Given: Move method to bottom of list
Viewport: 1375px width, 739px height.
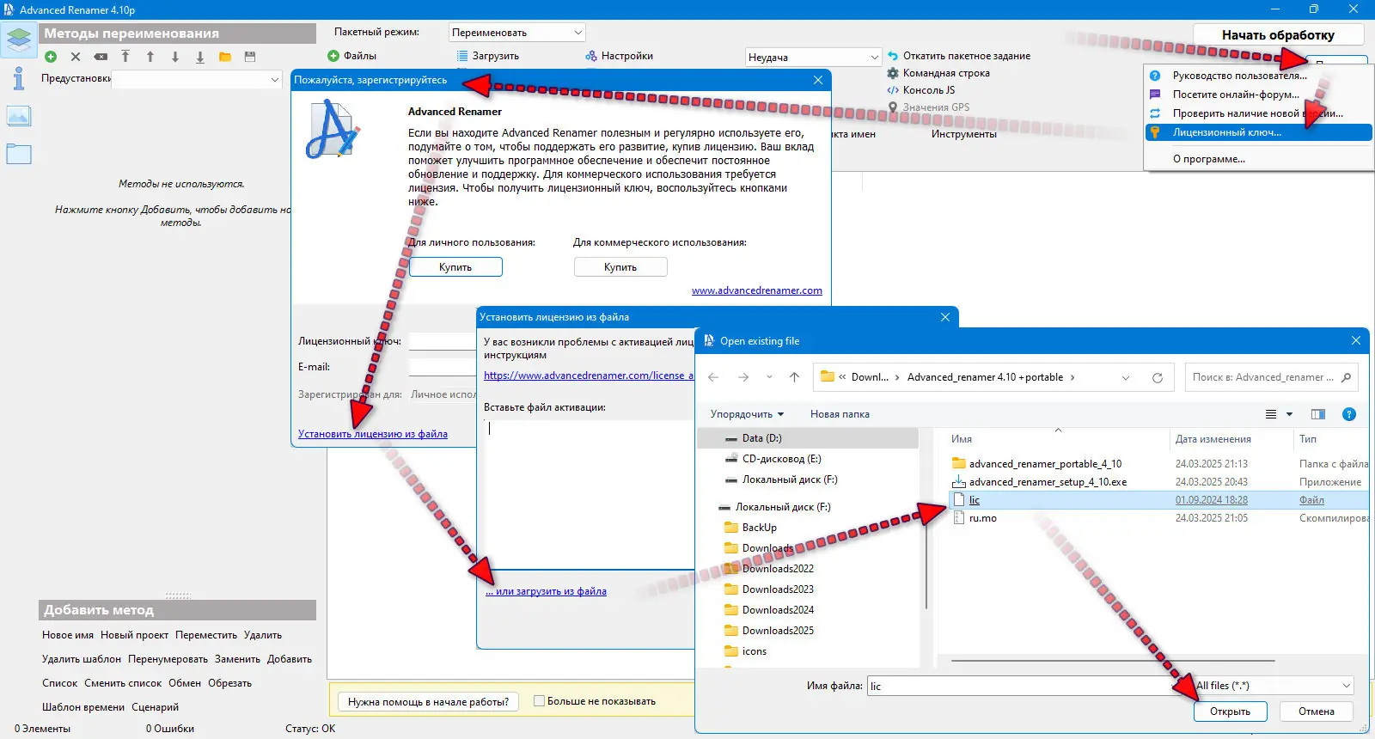Looking at the screenshot, I should [200, 57].
